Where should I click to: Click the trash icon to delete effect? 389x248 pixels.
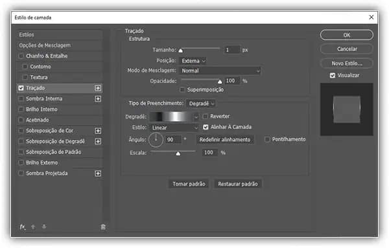(103, 227)
